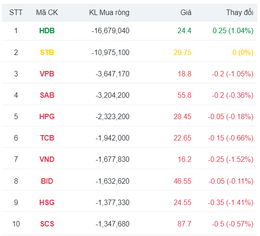Open the VPB stock code link
Image resolution: width=260 pixels, height=236 pixels.
(47, 74)
